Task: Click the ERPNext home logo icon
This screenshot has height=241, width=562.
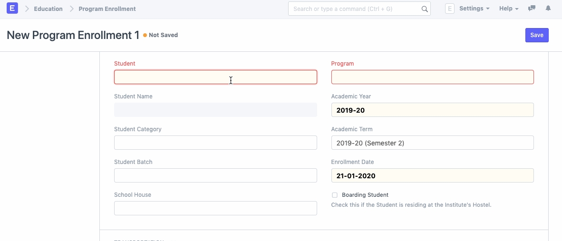Action: tap(12, 9)
